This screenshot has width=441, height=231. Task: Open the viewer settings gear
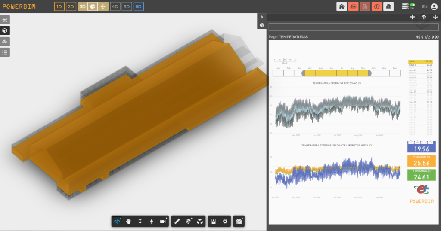[225, 222]
